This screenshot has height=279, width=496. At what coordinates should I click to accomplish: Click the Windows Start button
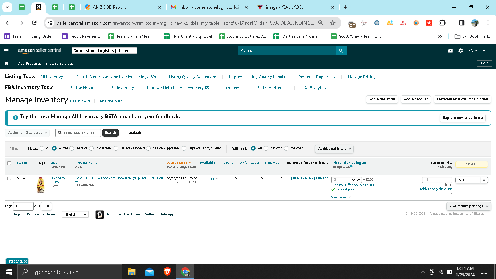[x=8, y=272]
